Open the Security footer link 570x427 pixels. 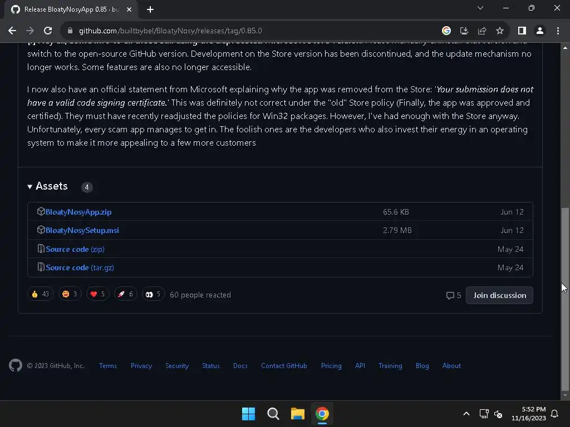click(177, 366)
